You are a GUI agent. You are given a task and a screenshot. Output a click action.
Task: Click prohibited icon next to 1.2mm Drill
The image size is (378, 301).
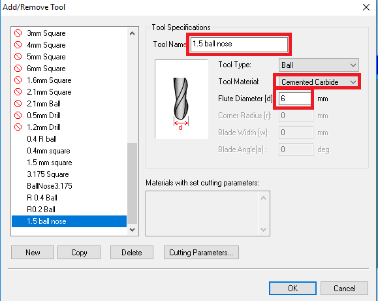point(18,127)
